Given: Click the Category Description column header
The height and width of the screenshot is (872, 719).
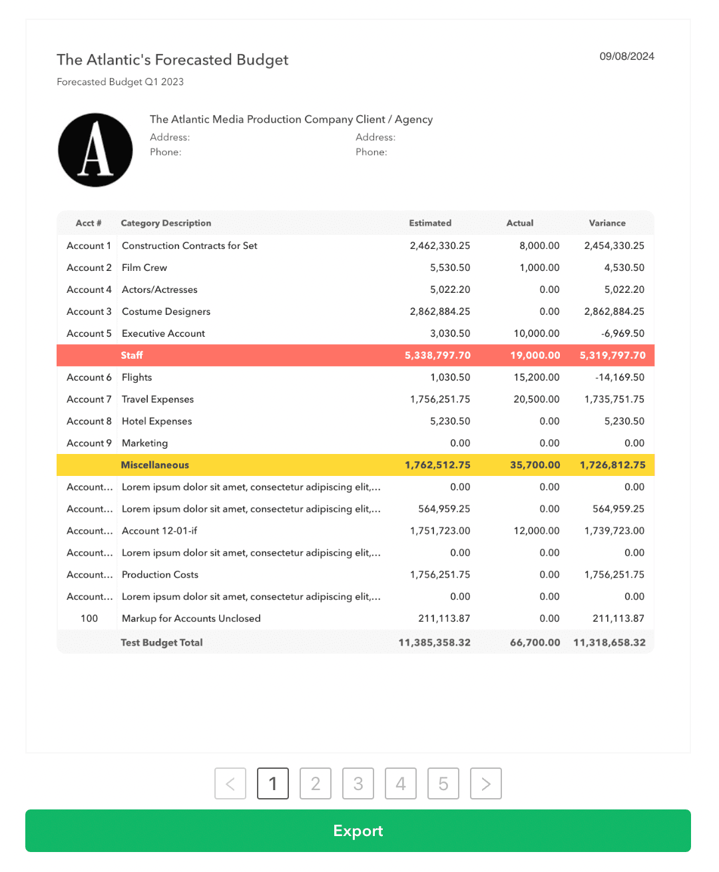Looking at the screenshot, I should tap(166, 223).
